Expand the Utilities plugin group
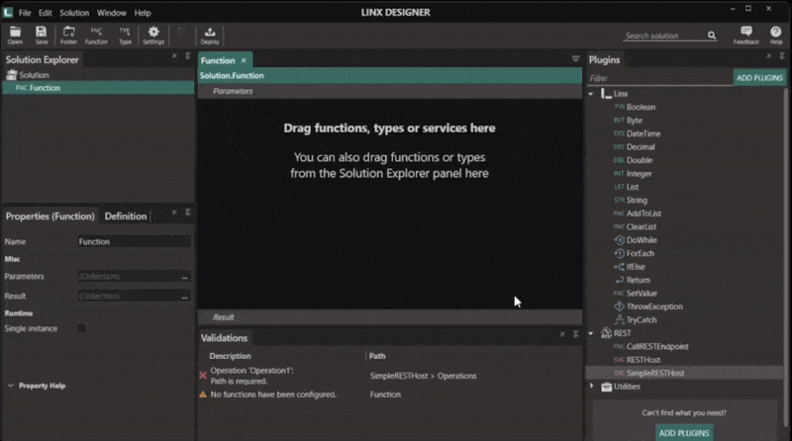 tap(591, 387)
